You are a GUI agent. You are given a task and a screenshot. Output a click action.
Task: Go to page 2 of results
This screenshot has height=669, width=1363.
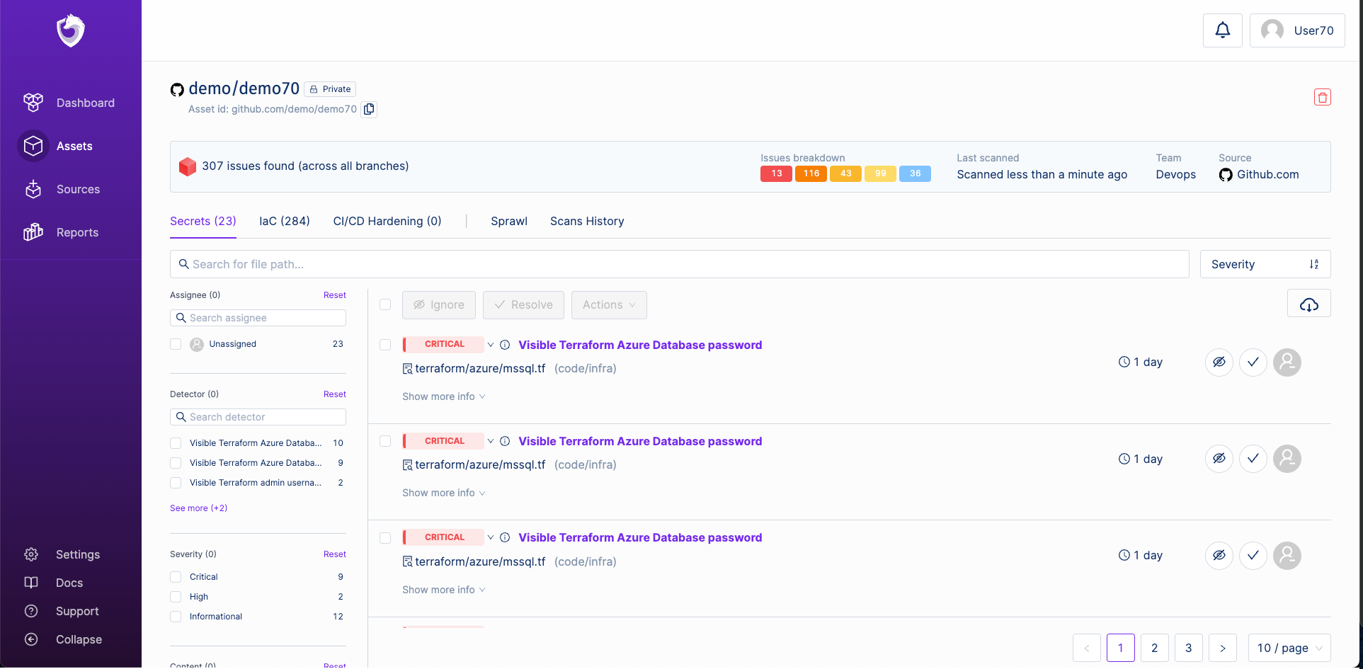point(1155,648)
